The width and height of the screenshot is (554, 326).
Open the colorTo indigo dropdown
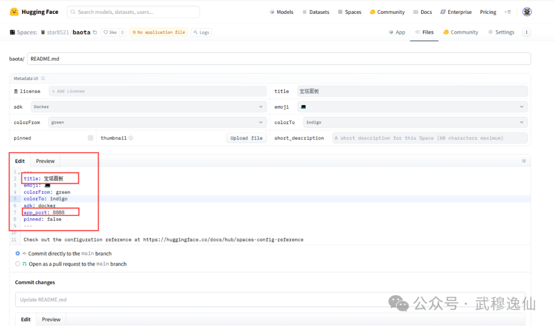[x=415, y=122]
